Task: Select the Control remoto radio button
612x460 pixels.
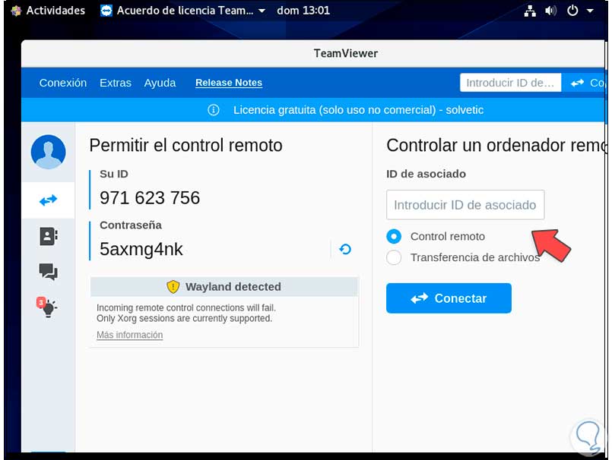Action: (394, 236)
